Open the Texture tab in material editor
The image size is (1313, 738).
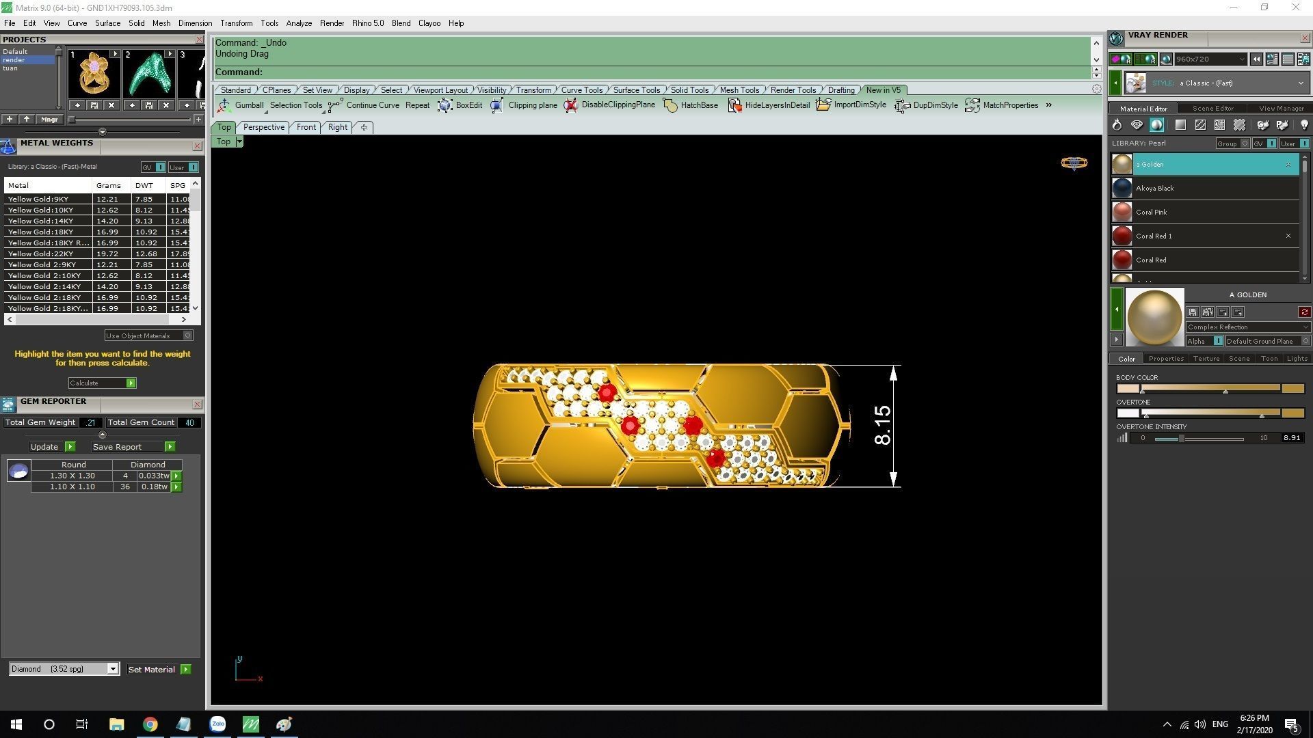tap(1206, 358)
